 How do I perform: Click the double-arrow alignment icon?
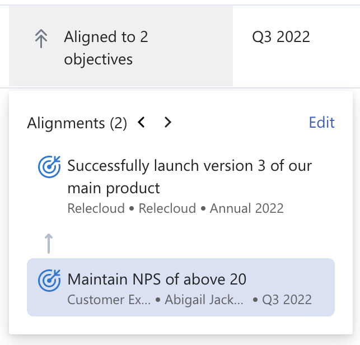(x=41, y=39)
